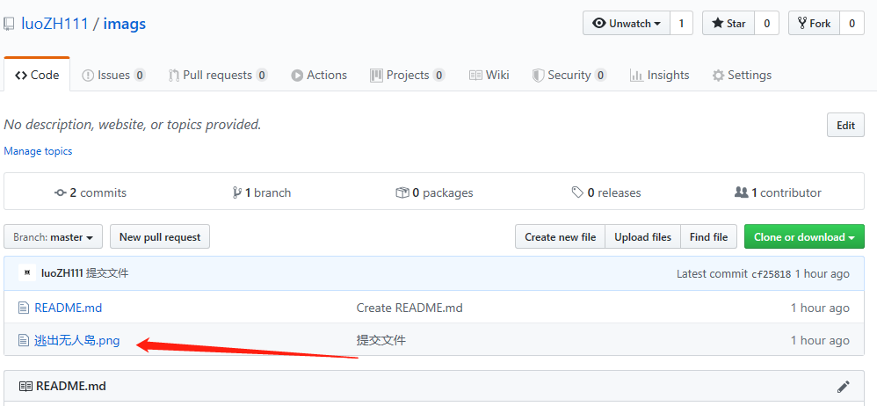Screen dimensions: 877x406
Task: Click the Upload files button
Action: click(642, 236)
